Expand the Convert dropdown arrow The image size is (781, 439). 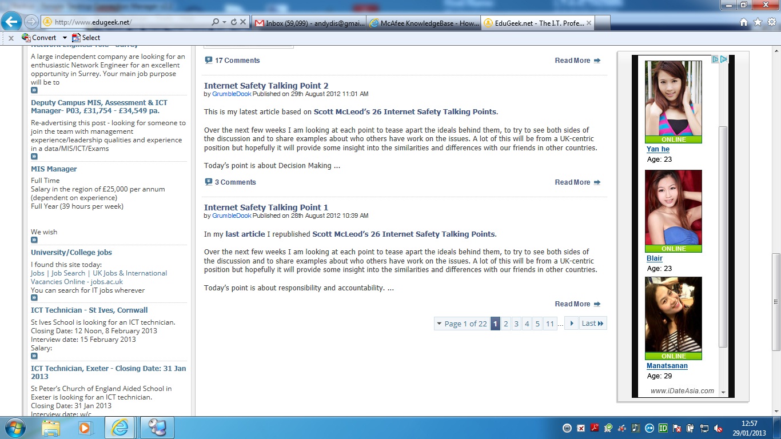point(65,38)
